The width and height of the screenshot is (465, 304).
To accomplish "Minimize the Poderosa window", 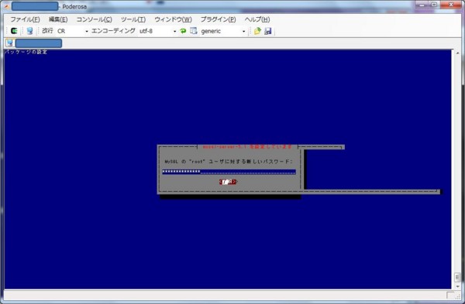I will point(422,5).
